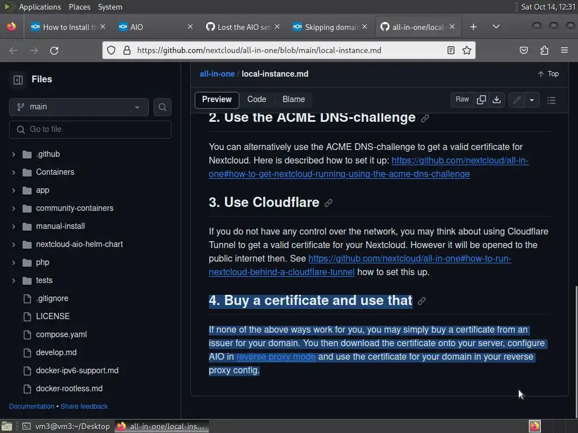Expand community-containers folder
578x433 pixels.
[14, 209]
